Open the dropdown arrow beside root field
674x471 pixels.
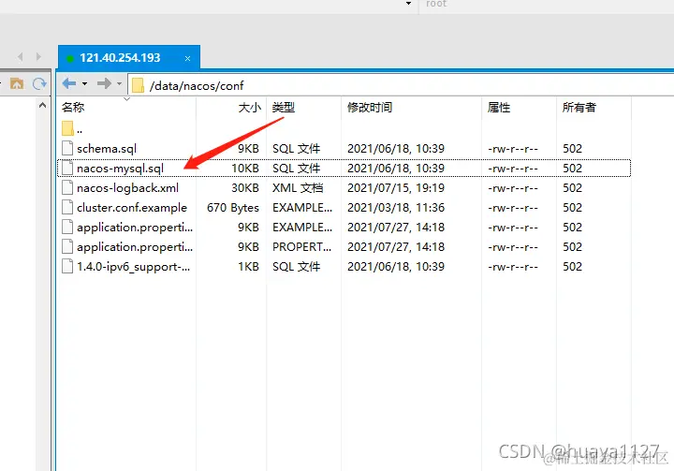click(408, 4)
